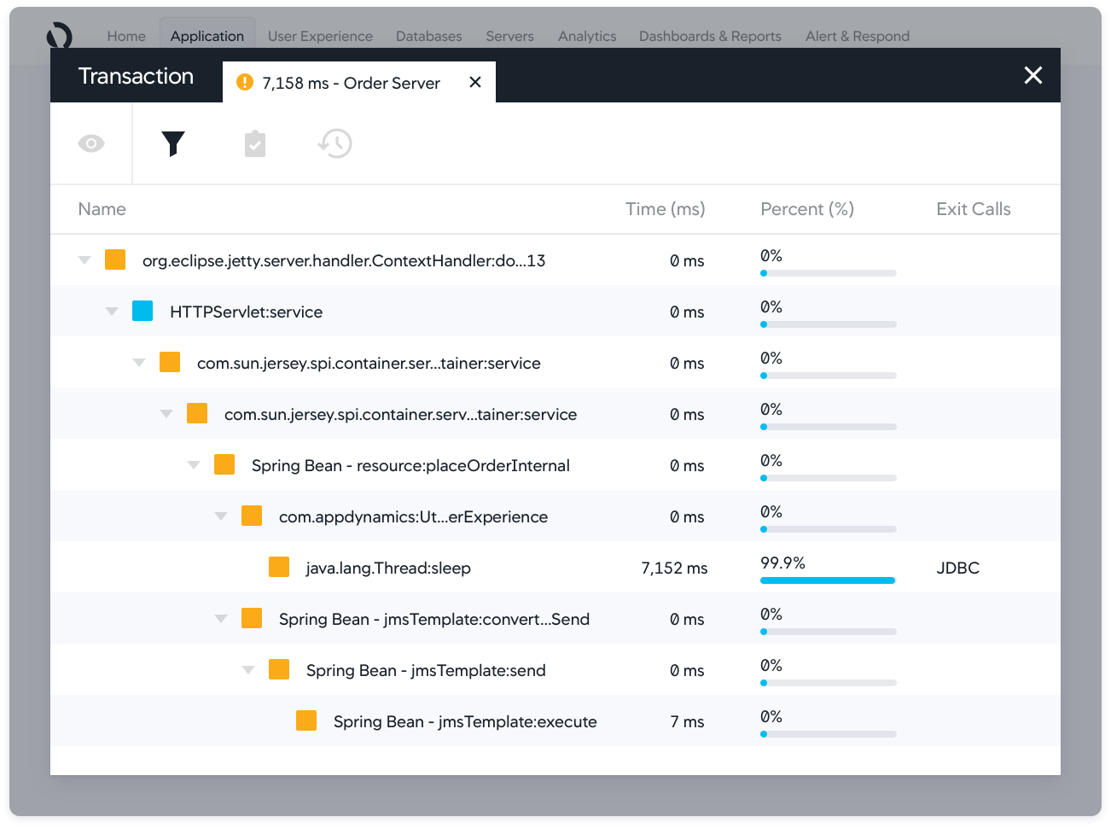Collapse Spring Bean placeOrderInternal node
The image size is (1111, 828).
point(194,465)
